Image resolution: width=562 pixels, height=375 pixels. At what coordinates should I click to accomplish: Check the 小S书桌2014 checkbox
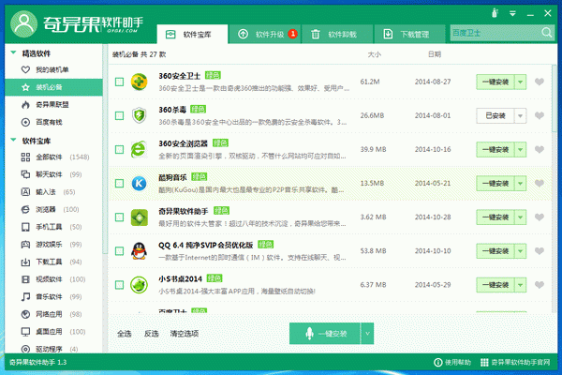119,285
